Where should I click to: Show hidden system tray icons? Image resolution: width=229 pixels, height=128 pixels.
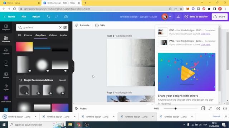point(184,125)
